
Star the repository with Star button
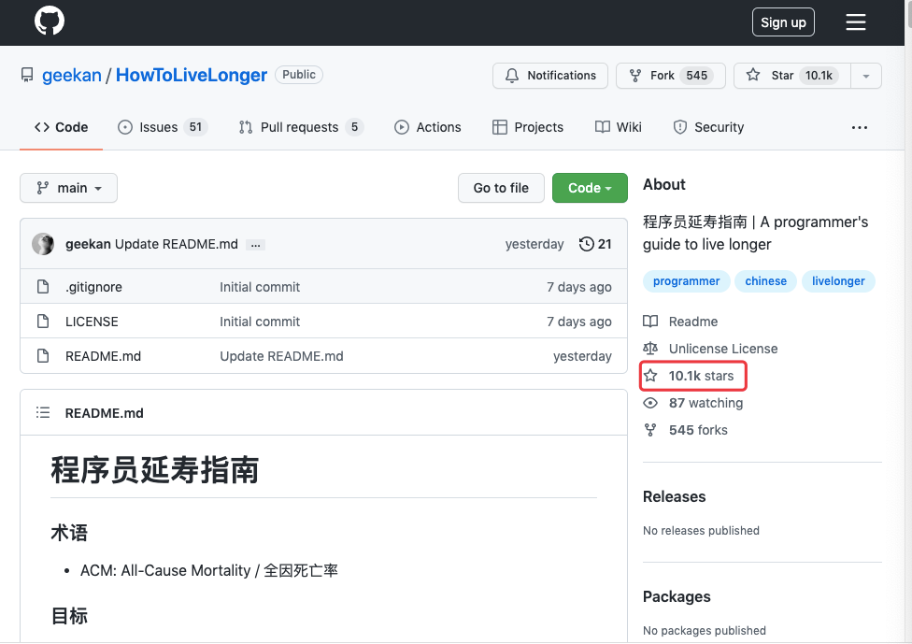(792, 76)
